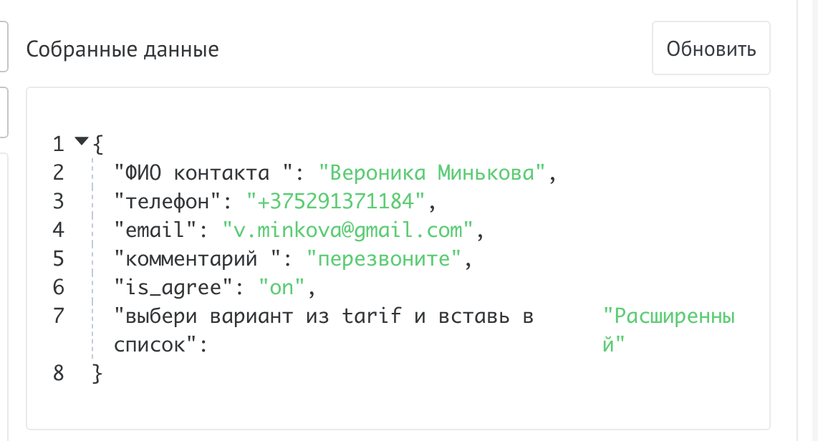Select the "Вероника Минькова" value
The width and height of the screenshot is (818, 441).
433,173
